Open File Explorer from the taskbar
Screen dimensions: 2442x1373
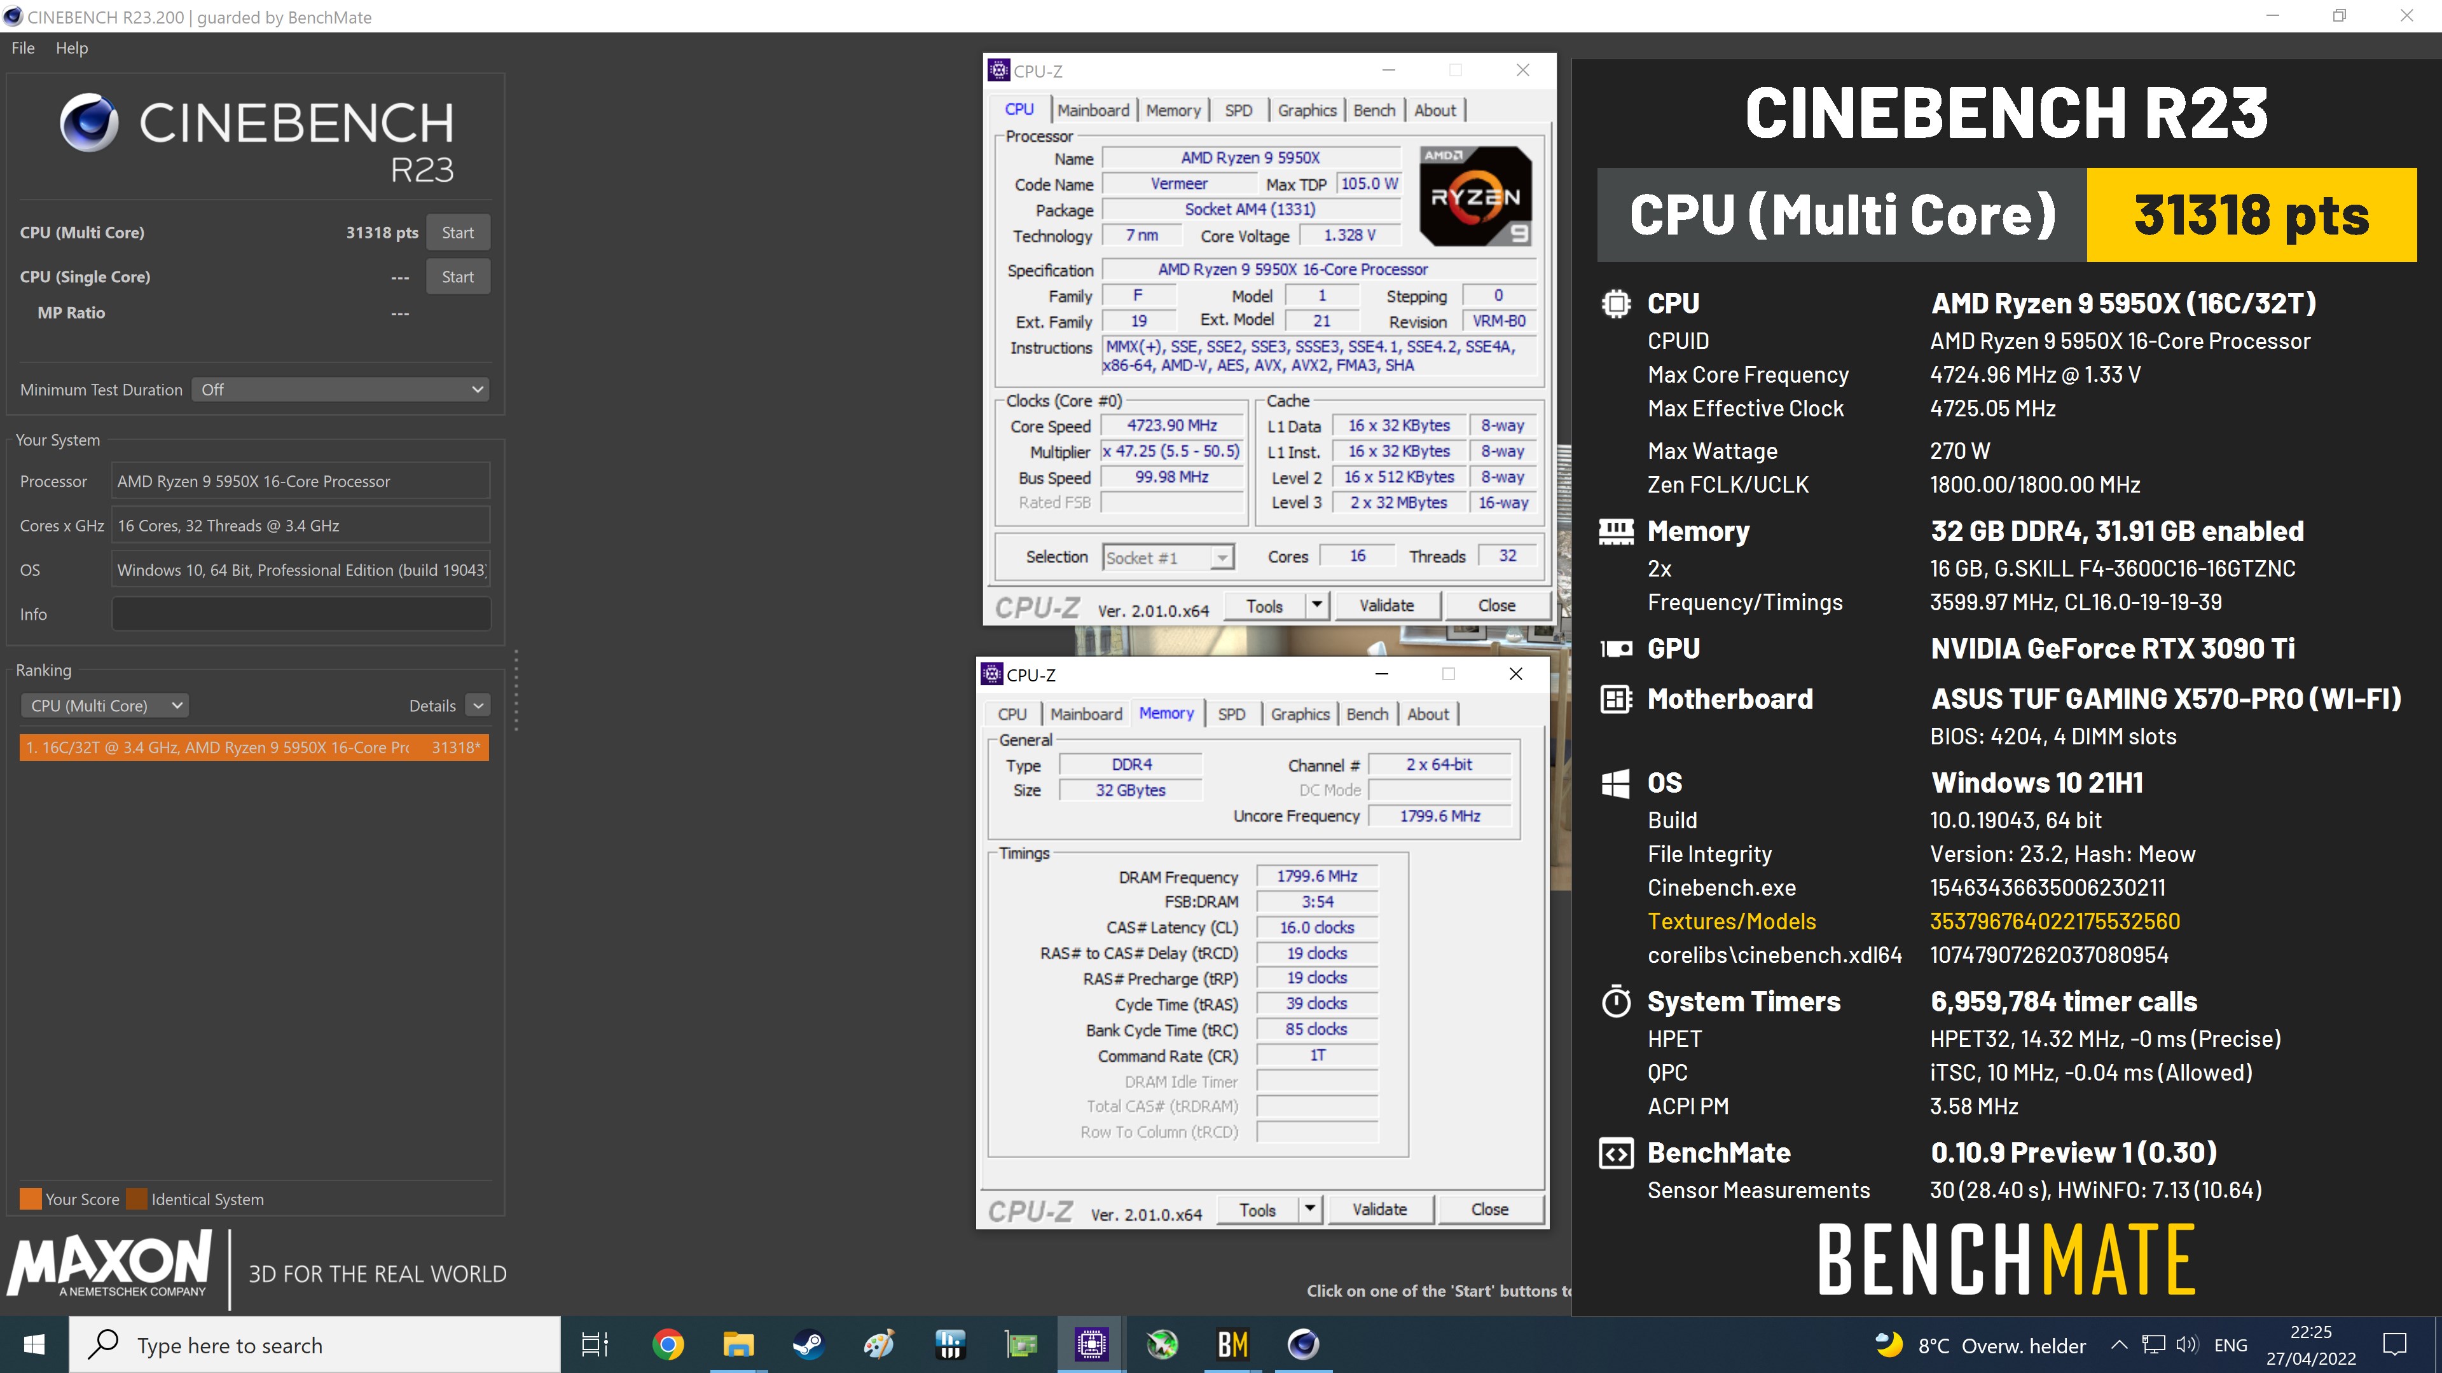click(x=738, y=1344)
